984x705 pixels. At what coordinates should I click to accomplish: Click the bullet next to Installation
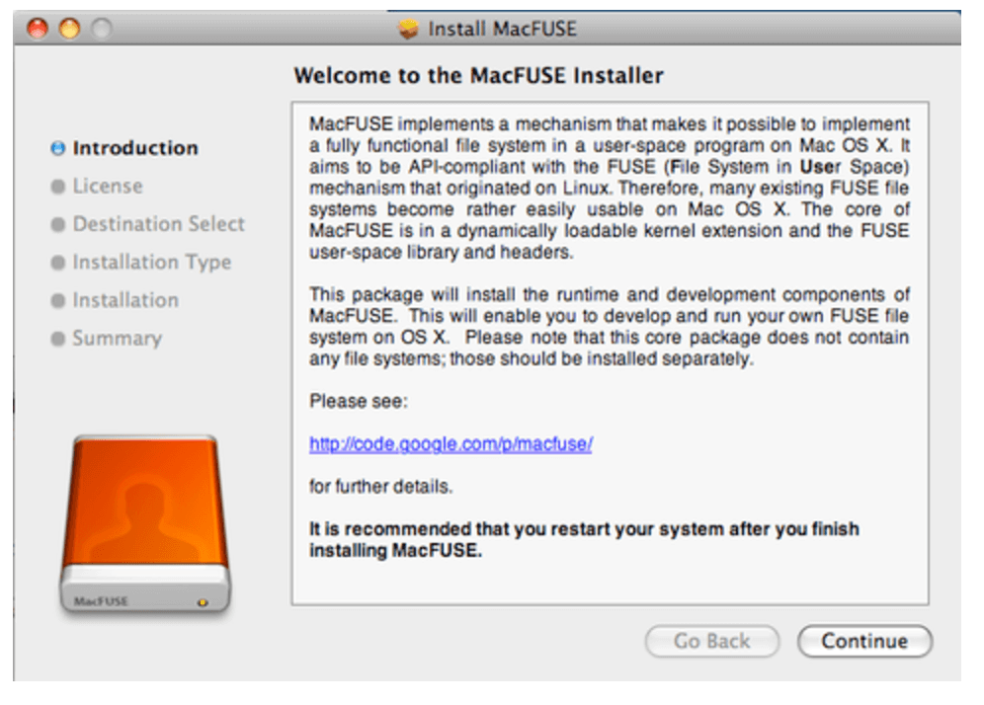point(57,300)
